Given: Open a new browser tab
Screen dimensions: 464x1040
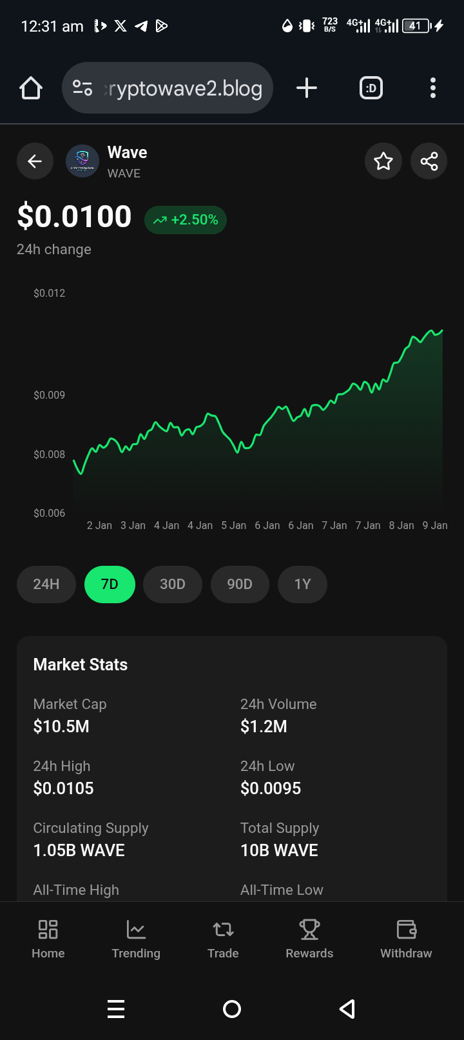Looking at the screenshot, I should coord(307,88).
